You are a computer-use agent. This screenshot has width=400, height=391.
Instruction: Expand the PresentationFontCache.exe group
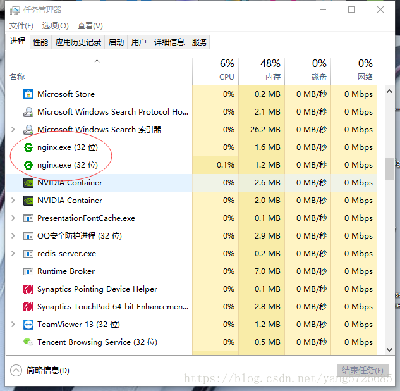[13, 218]
